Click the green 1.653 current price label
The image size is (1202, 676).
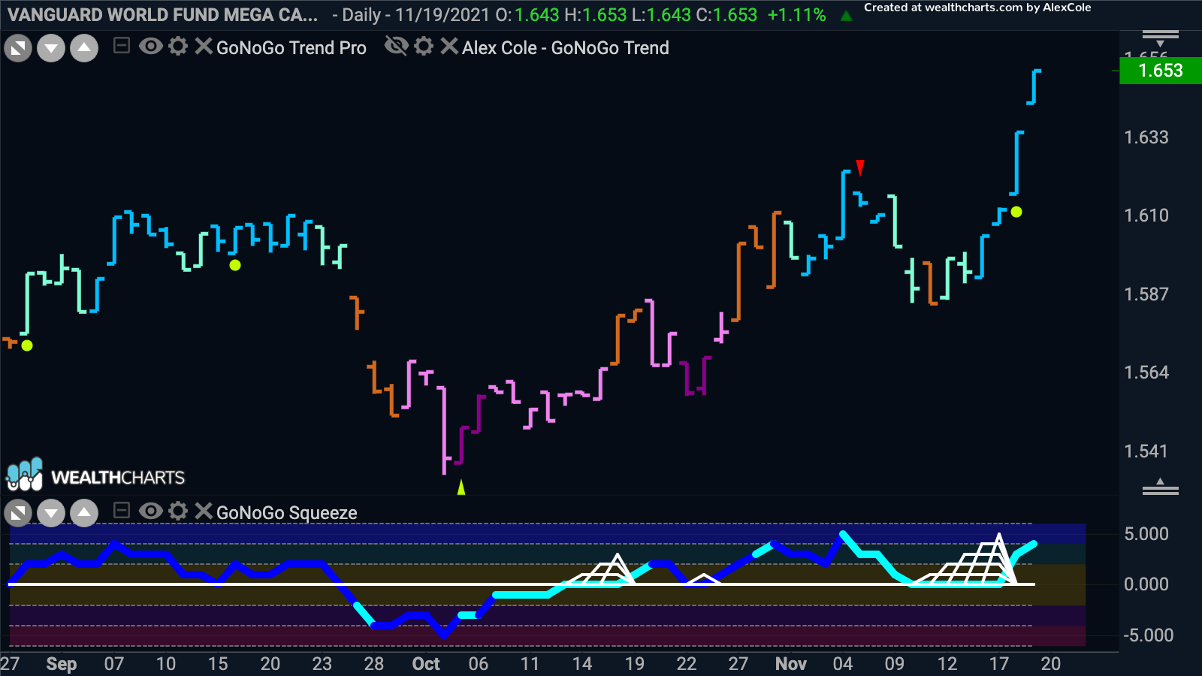tap(1161, 71)
